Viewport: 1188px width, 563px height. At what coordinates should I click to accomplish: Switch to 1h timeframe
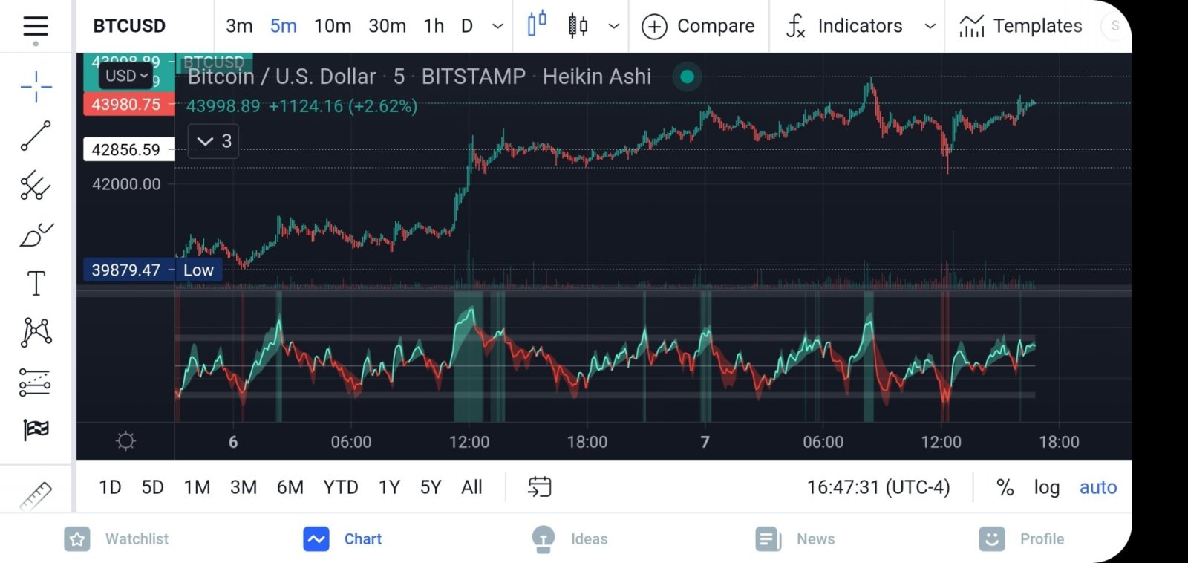click(x=434, y=26)
